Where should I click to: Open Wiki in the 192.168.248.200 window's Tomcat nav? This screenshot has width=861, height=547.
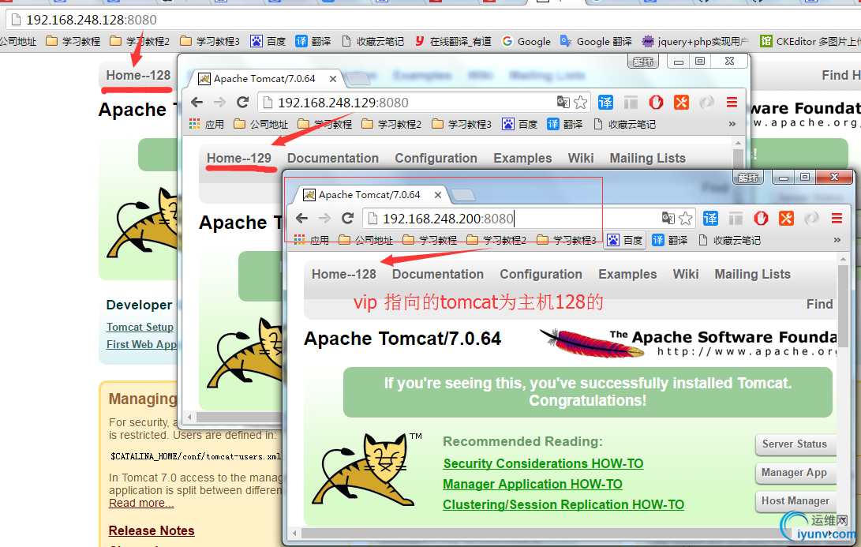click(686, 274)
